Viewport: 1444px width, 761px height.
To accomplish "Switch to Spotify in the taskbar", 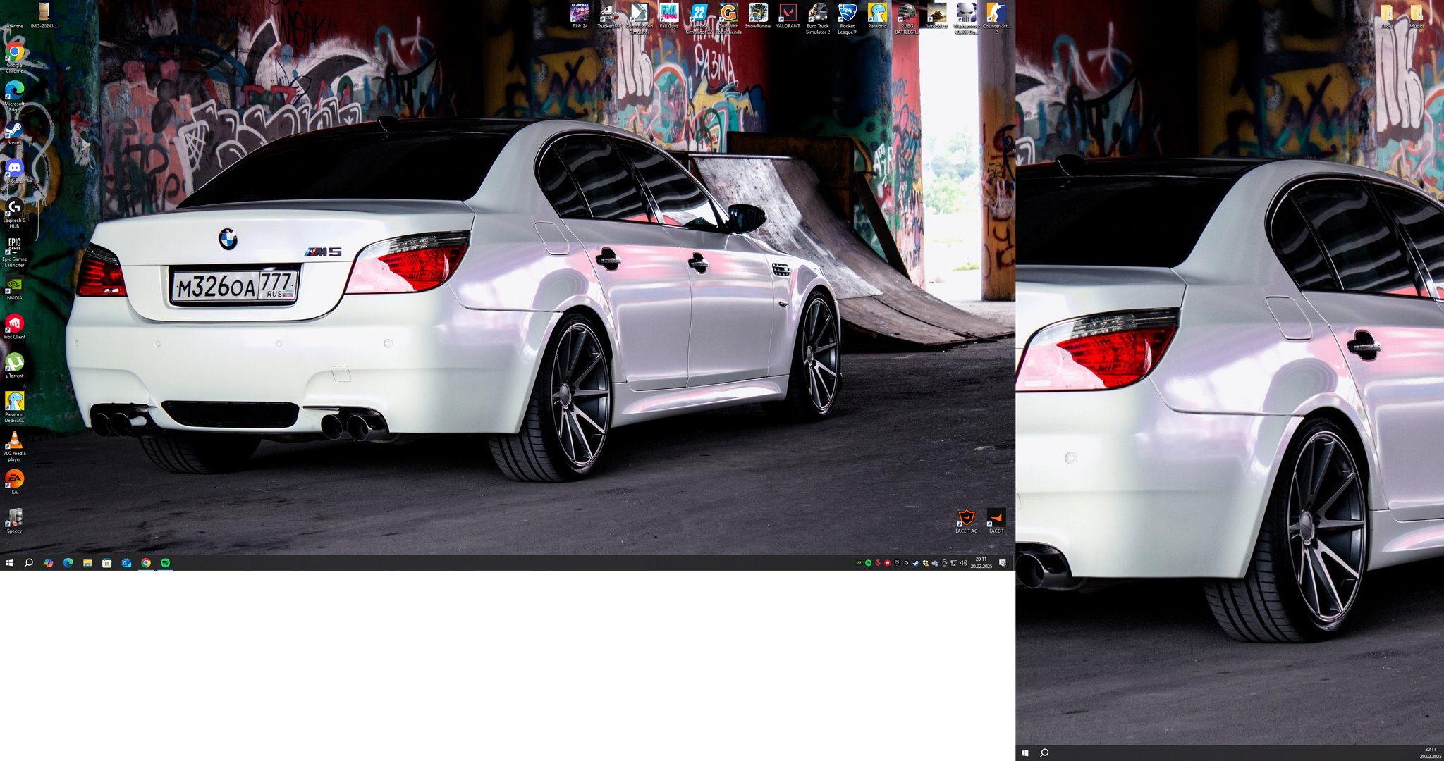I will [166, 563].
